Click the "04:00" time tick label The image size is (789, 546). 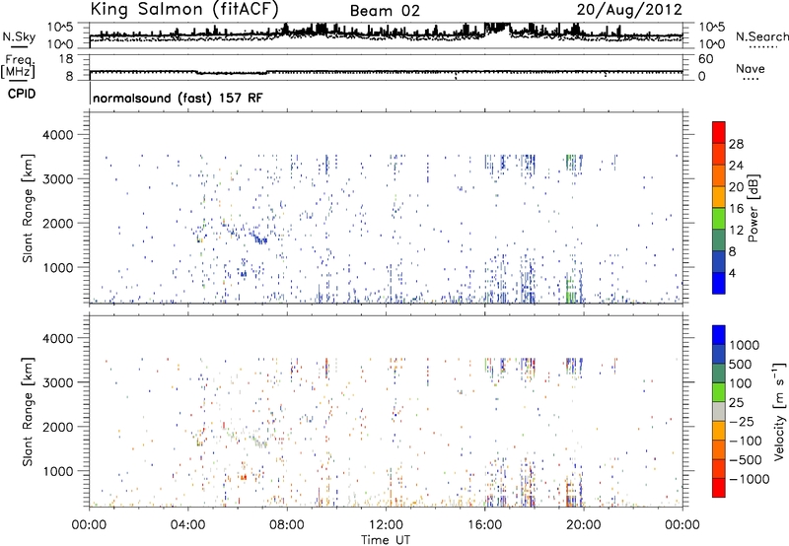(187, 525)
